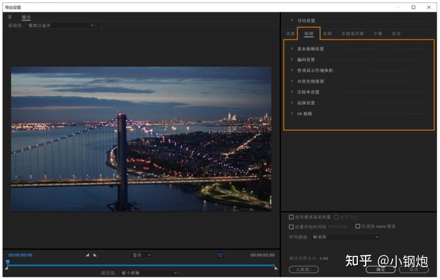
Task: Switch to the 视频 tab
Action: (x=309, y=34)
